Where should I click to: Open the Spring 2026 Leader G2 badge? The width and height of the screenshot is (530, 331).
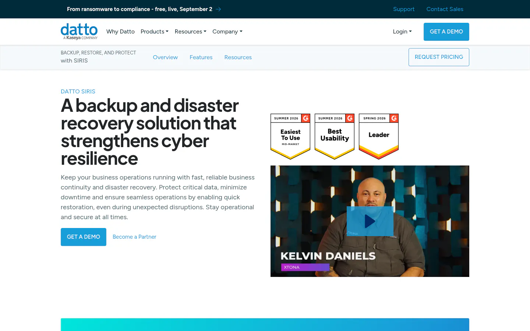379,136
